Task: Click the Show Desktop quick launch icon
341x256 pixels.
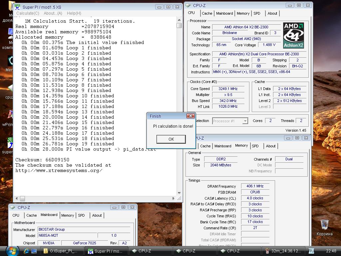Action: 34,251
